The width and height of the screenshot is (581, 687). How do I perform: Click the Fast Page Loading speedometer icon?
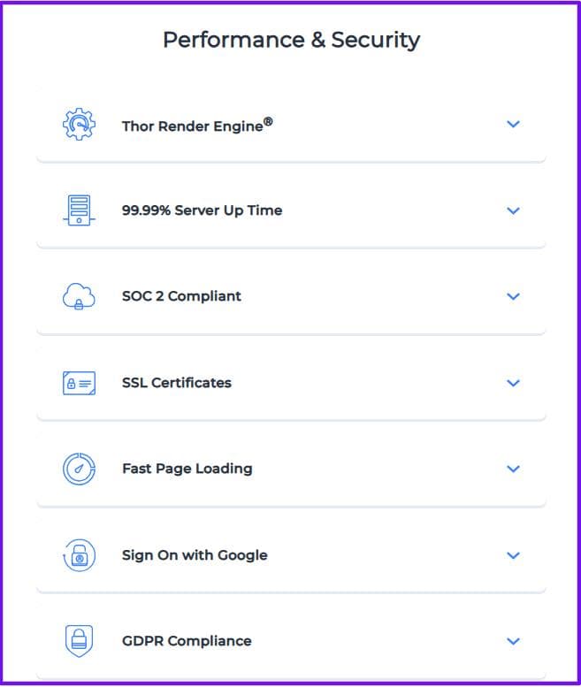click(x=79, y=469)
